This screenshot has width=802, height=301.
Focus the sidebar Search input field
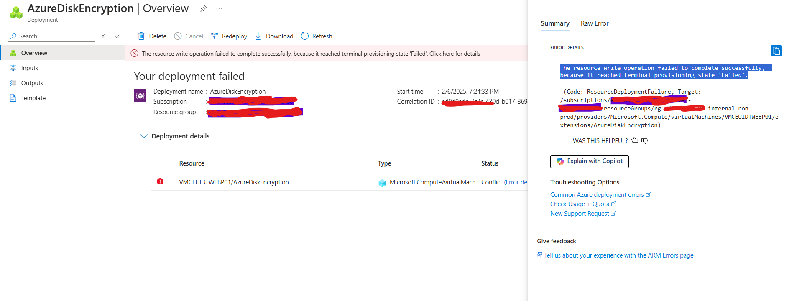51,36
